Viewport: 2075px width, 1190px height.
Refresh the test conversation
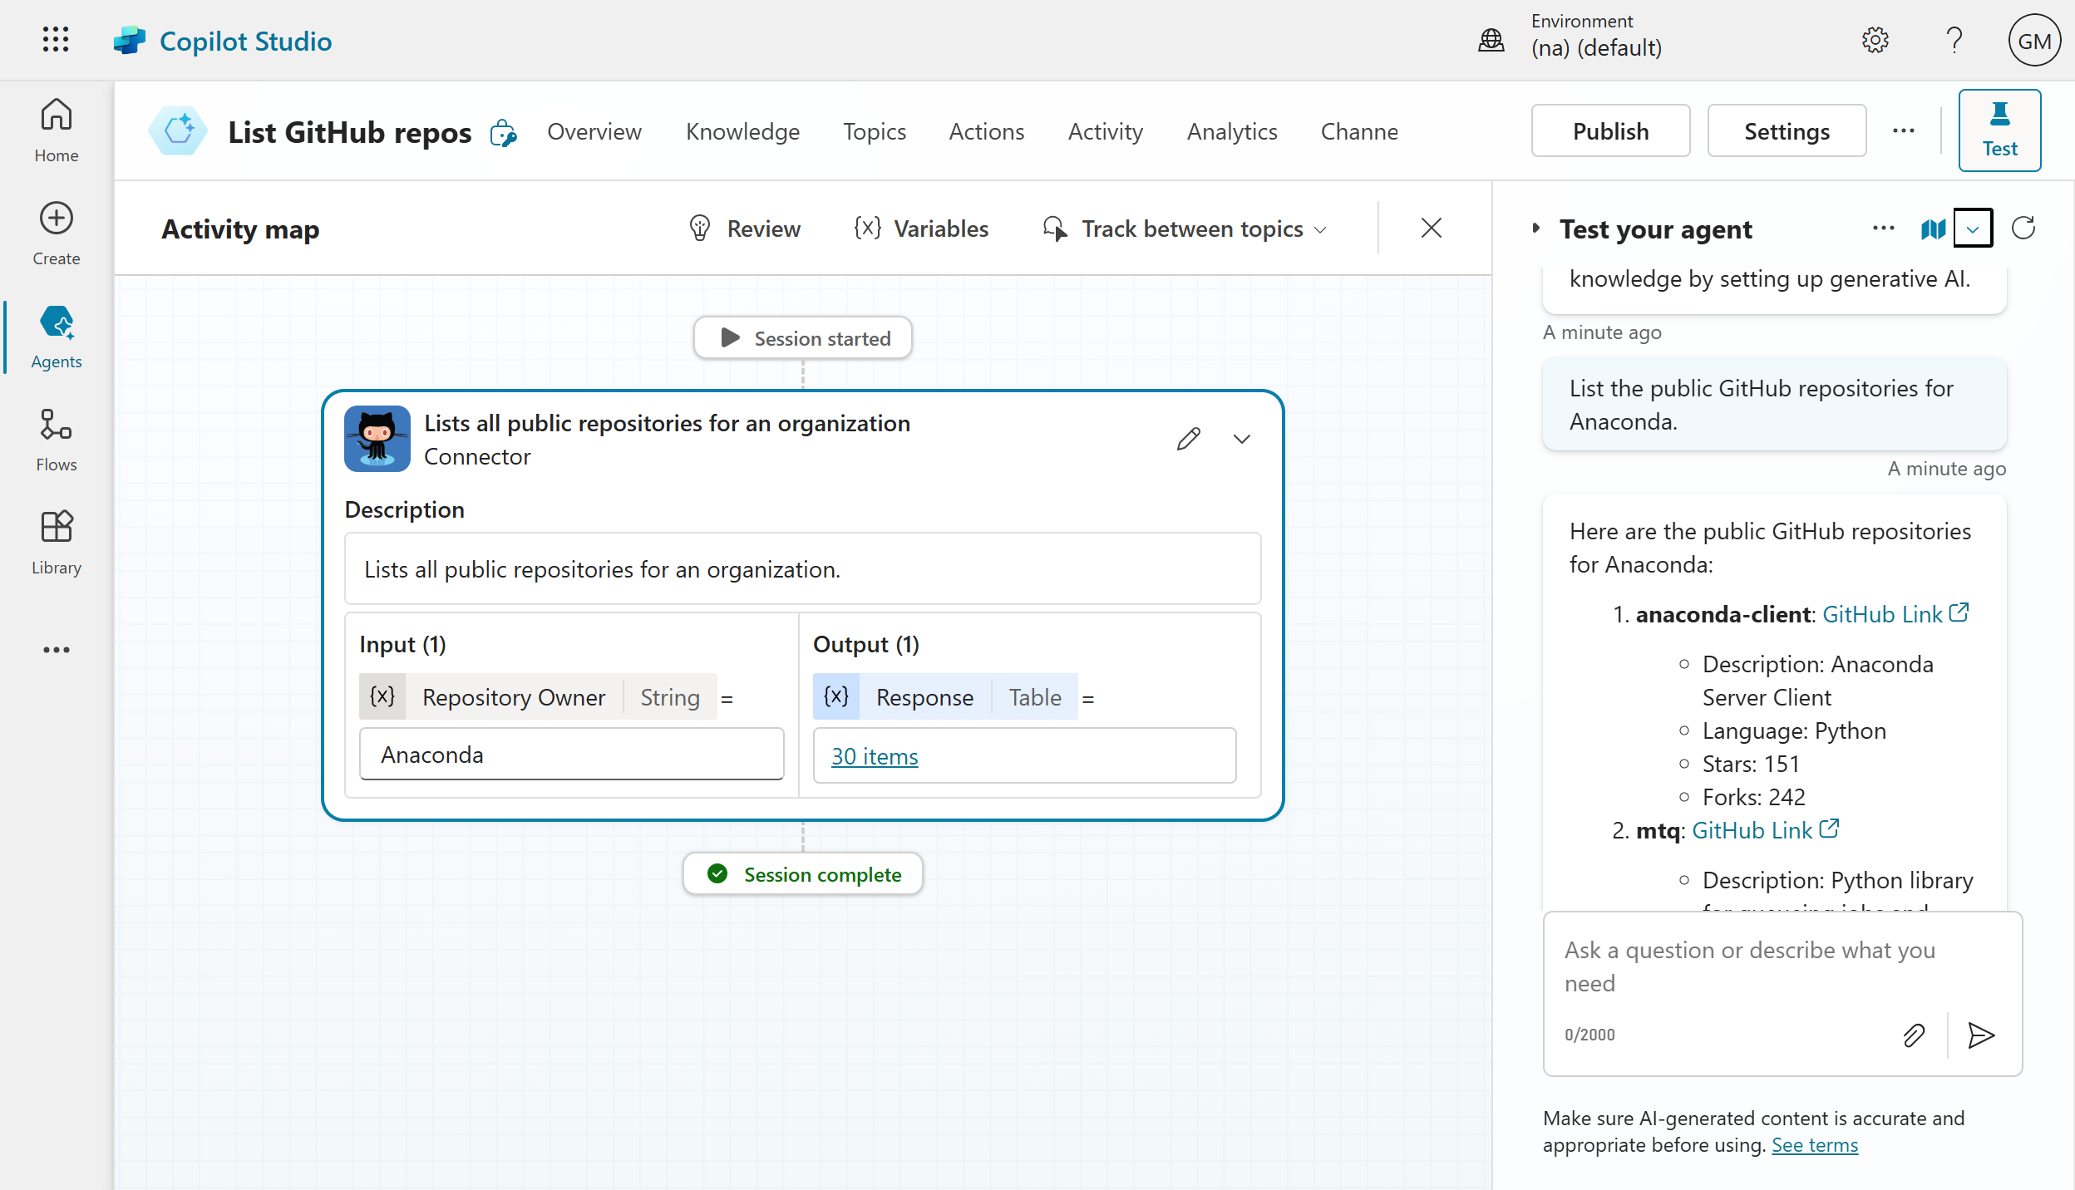(2023, 229)
